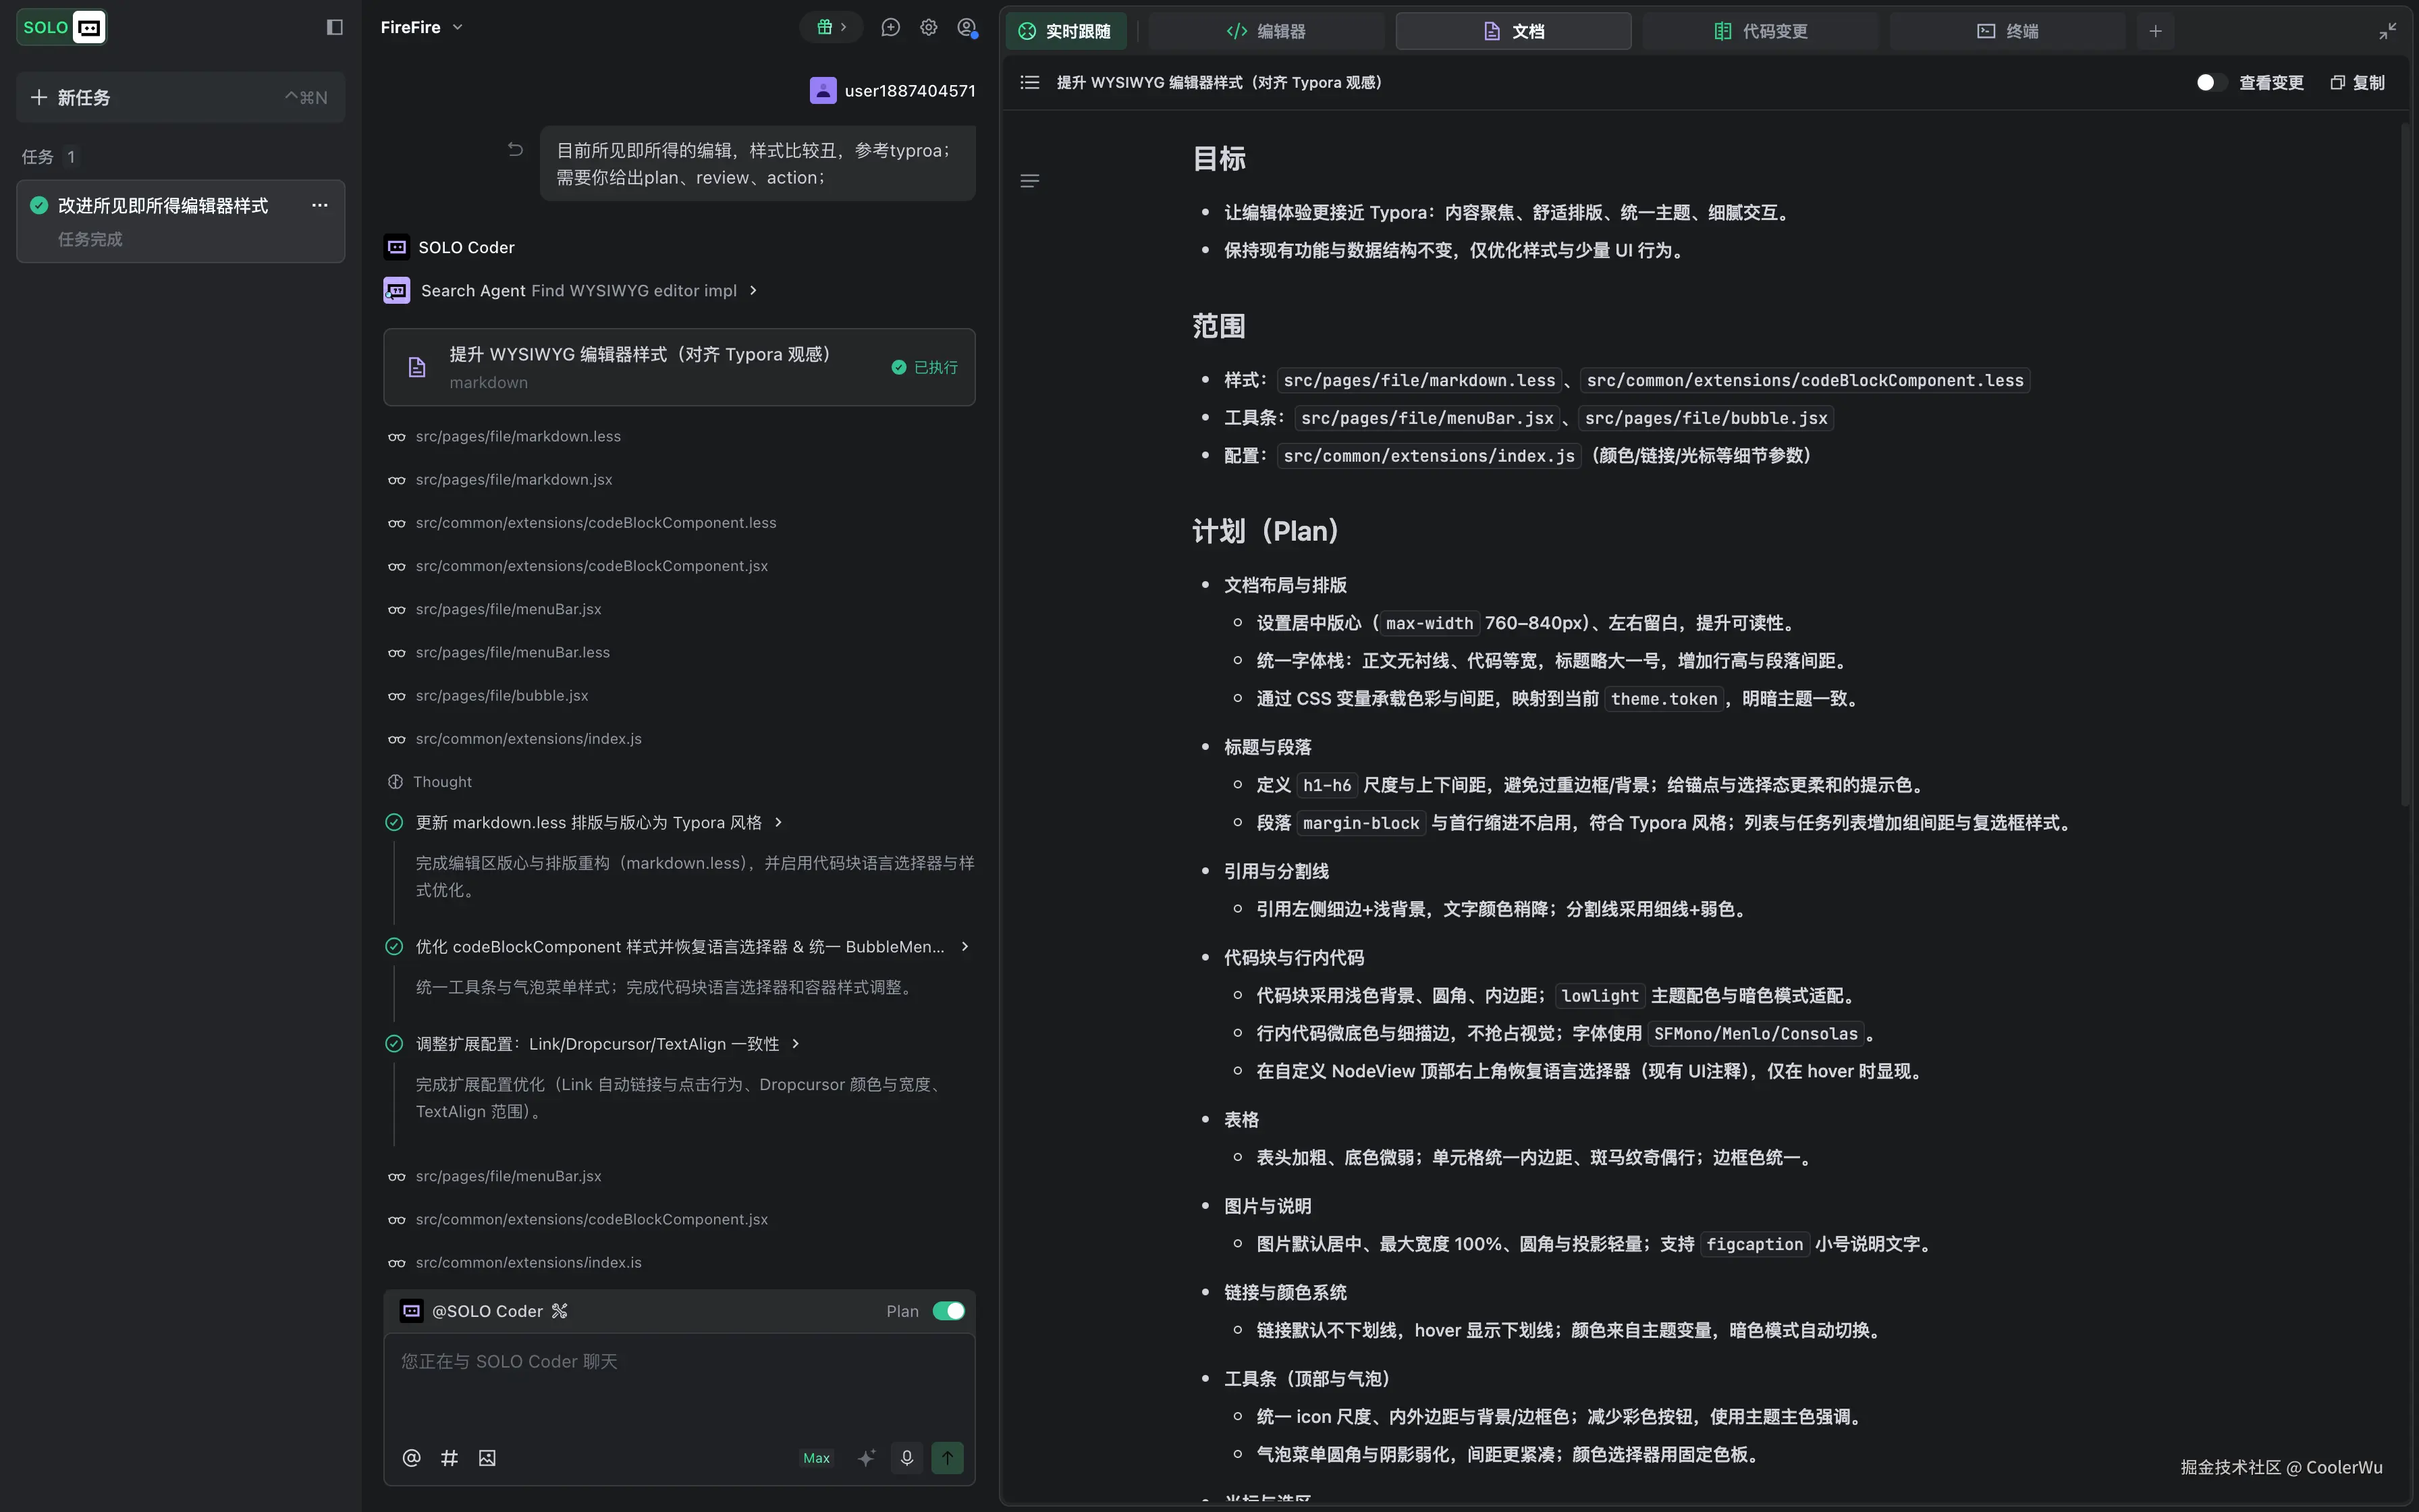This screenshot has height=1512, width=2419.
Task: Switch to the 终端 tab
Action: pyautogui.click(x=2007, y=31)
